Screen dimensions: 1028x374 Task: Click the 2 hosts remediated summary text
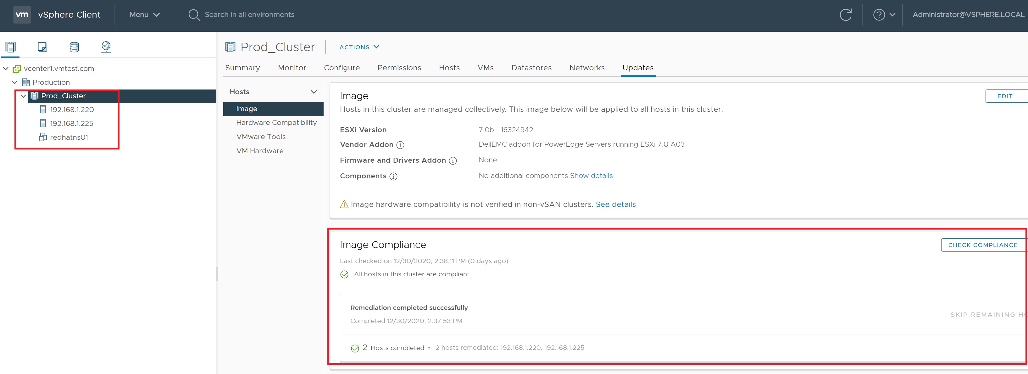510,348
